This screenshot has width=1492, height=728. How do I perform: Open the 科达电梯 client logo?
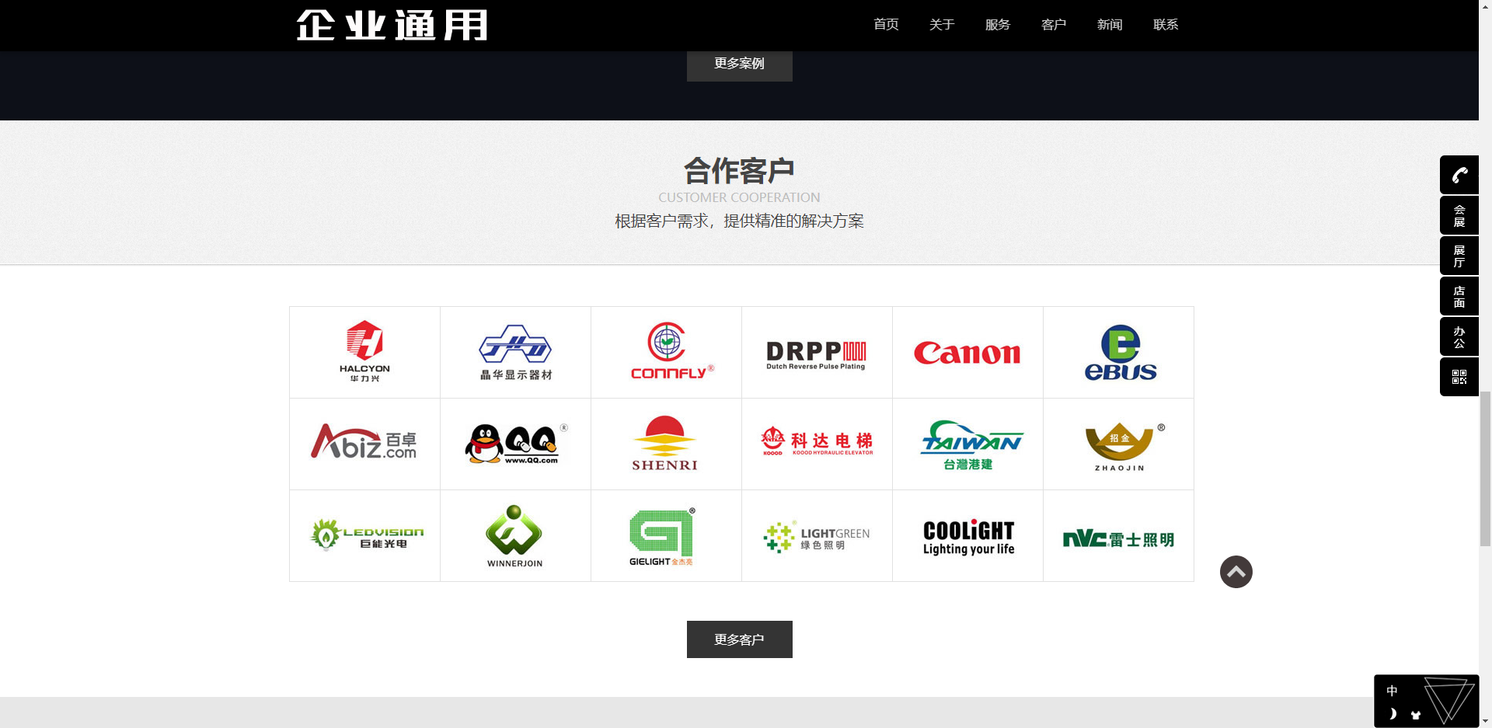point(817,444)
